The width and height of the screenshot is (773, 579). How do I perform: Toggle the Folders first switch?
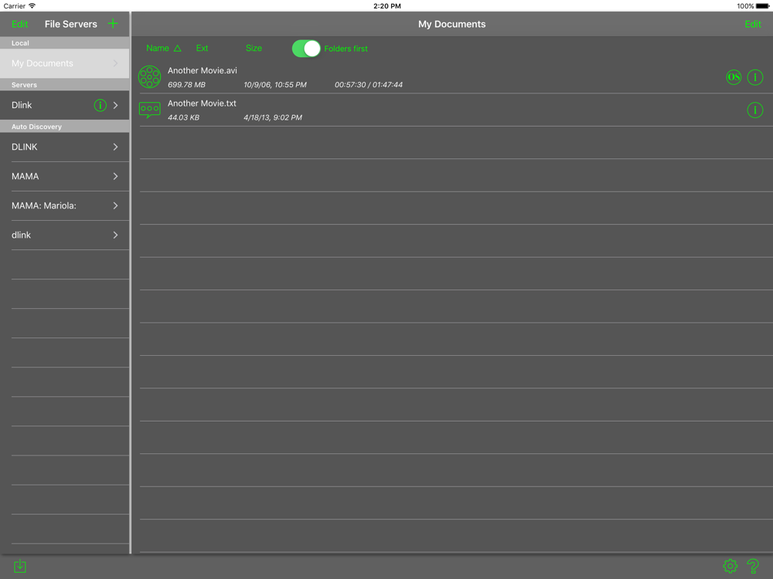pos(306,48)
